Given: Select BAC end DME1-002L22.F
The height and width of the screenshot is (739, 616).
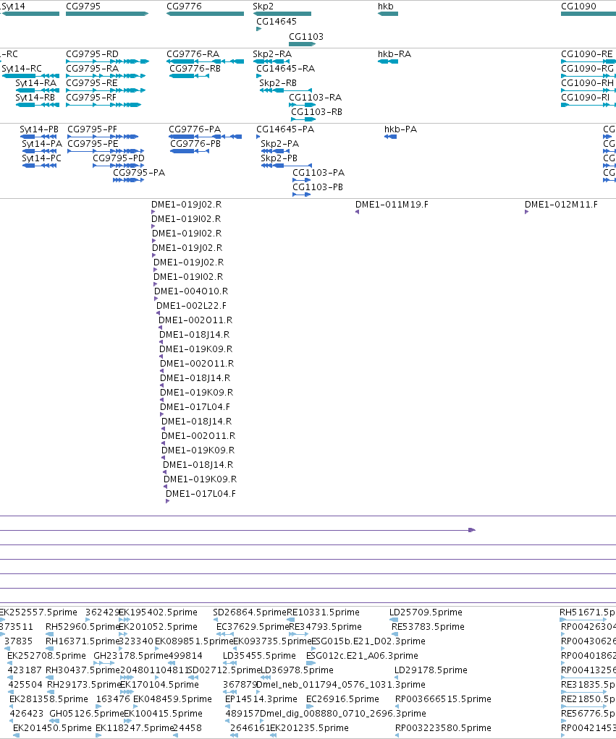Looking at the screenshot, I should [x=192, y=306].
